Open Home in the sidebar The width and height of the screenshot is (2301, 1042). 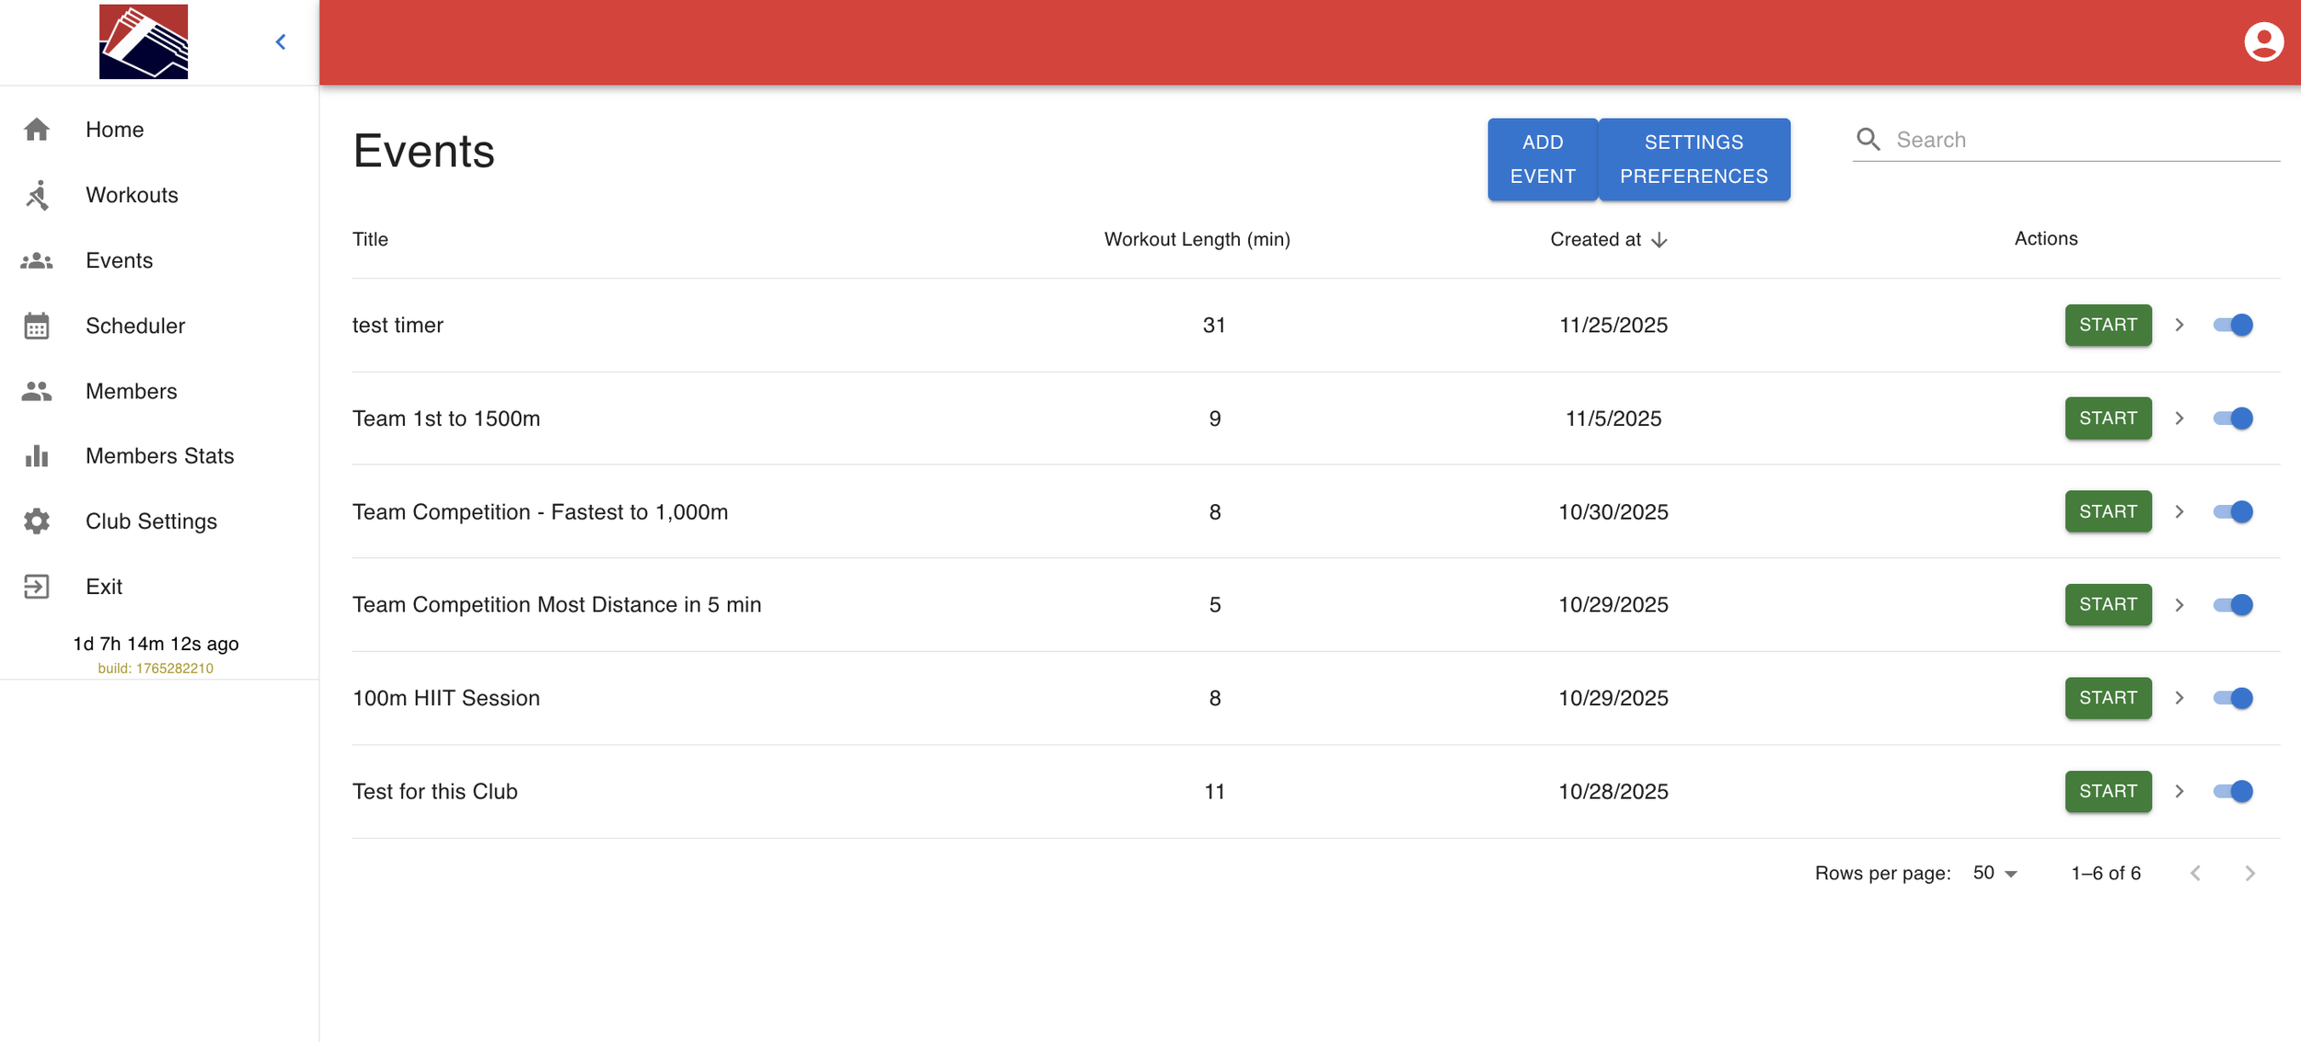(x=159, y=130)
